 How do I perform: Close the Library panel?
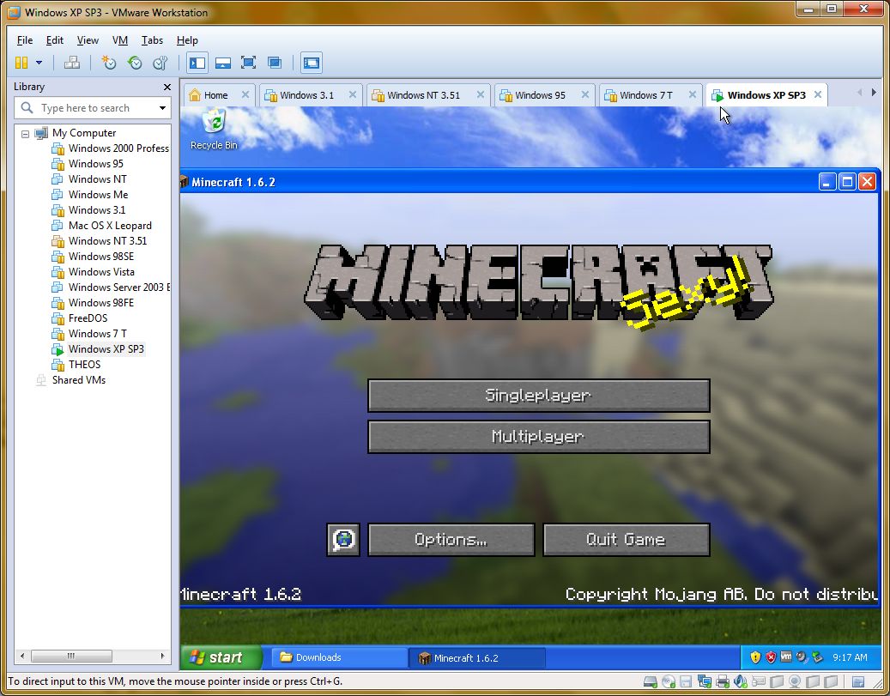[166, 87]
